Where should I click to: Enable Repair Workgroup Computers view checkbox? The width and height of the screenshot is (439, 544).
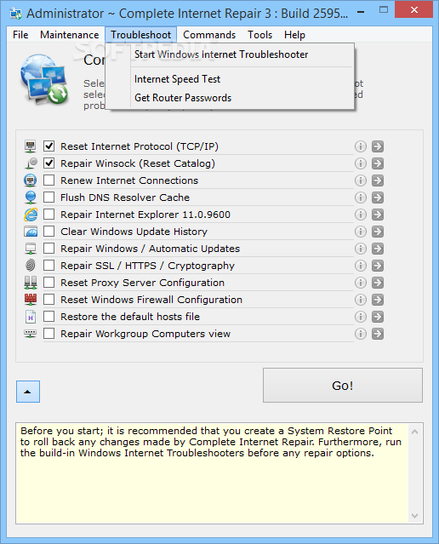(48, 334)
